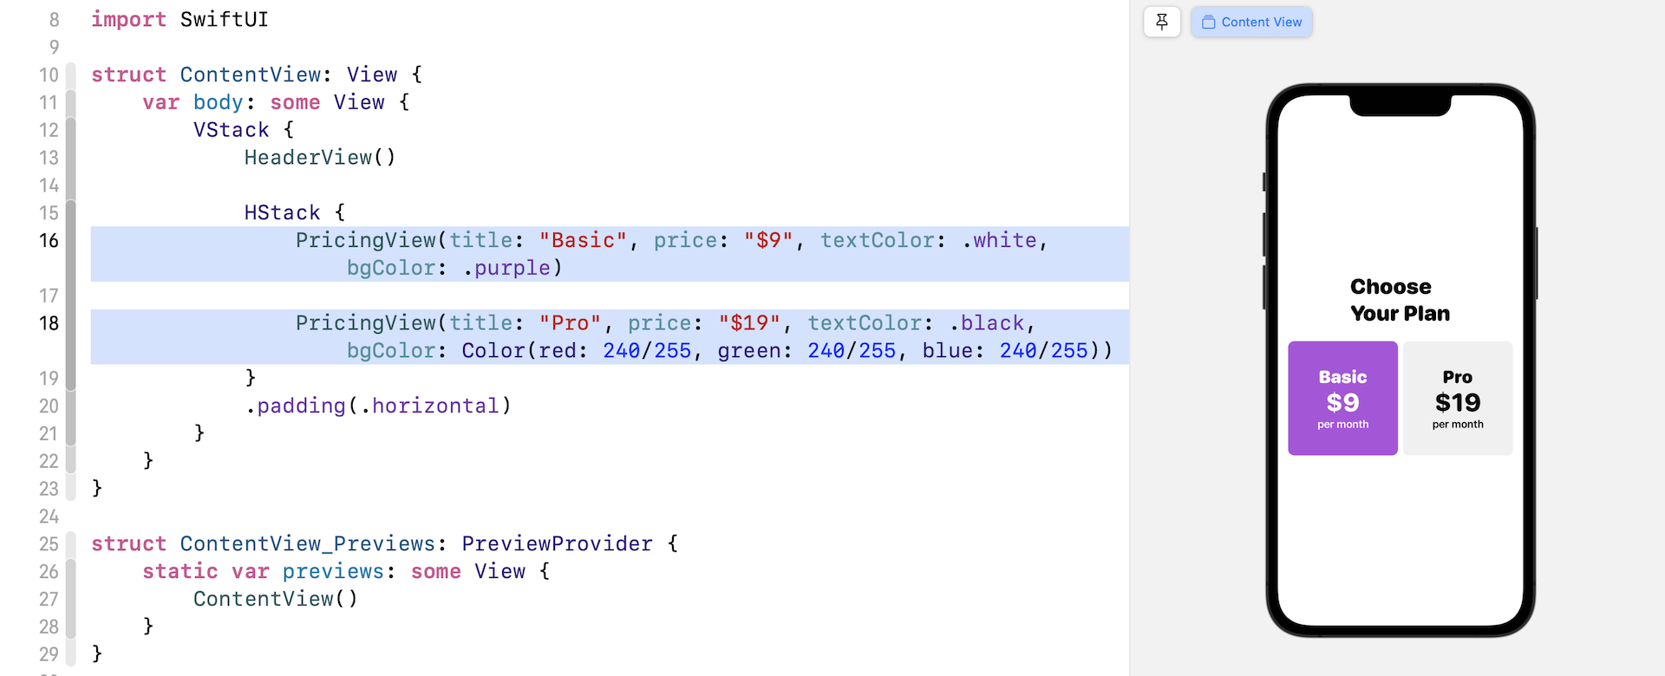Click the struct ContentView declaration name
Viewport: 1665px width, 676px height.
(250, 75)
